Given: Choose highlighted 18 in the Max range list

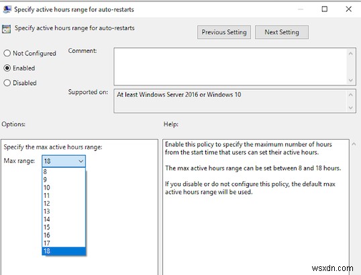Looking at the screenshot, I should click(64, 251).
